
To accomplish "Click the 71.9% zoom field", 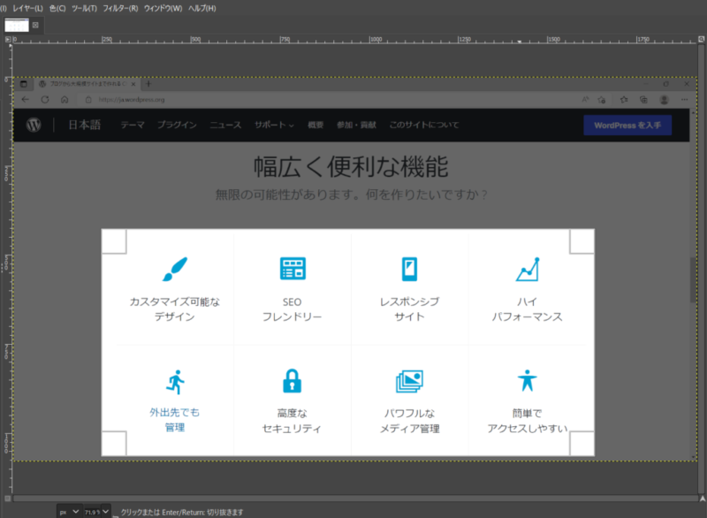I will click(x=92, y=512).
